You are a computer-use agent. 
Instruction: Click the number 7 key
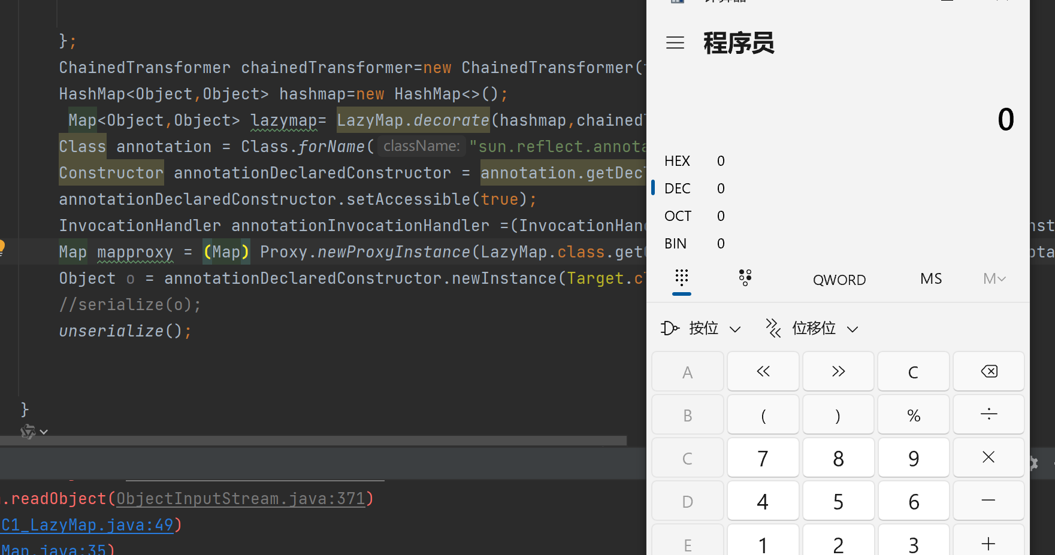click(763, 458)
